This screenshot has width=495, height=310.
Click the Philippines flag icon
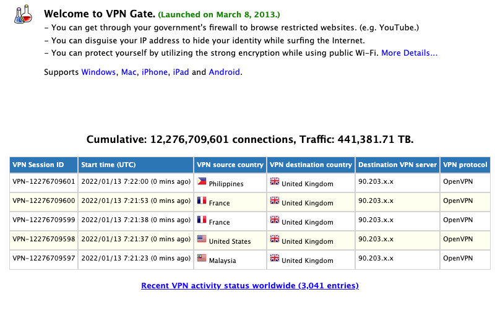pyautogui.click(x=202, y=181)
